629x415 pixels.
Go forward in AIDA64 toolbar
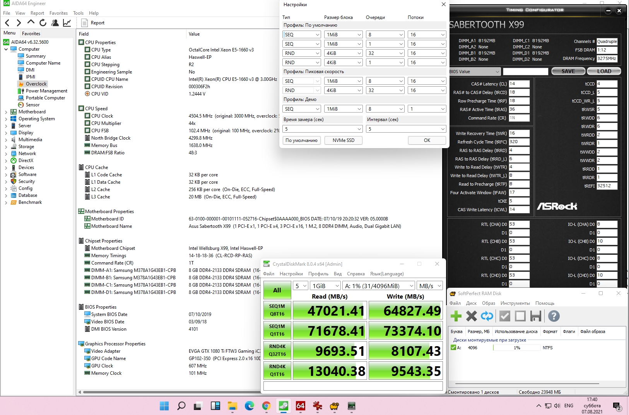pyautogui.click(x=19, y=23)
